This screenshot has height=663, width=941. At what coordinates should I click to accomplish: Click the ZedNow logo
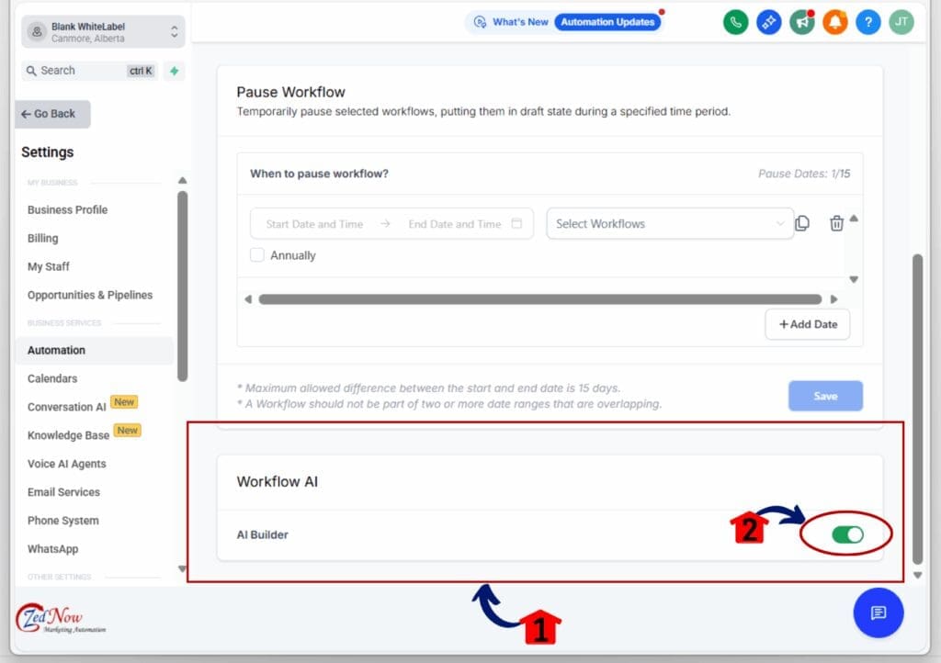pos(61,619)
